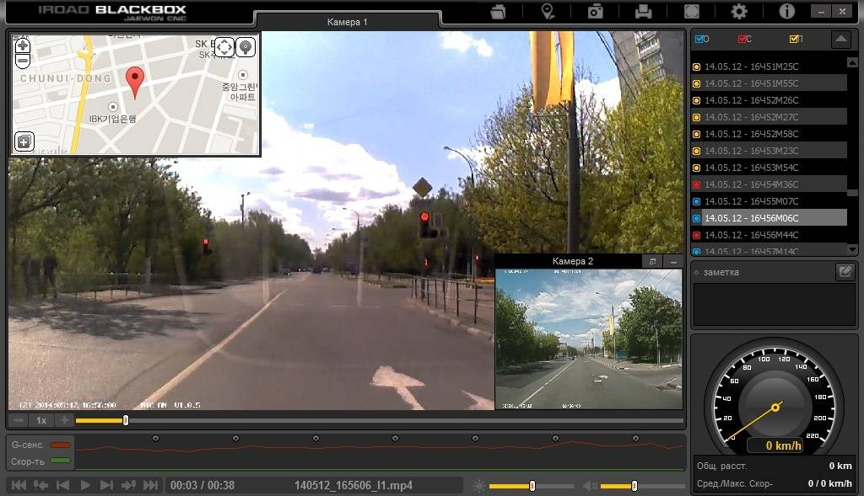The image size is (864, 496).
Task: Open the information icon
Action: click(x=787, y=11)
